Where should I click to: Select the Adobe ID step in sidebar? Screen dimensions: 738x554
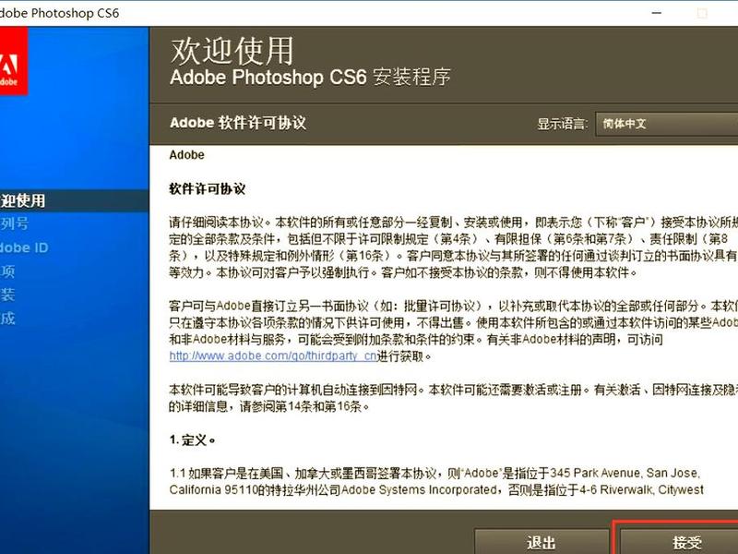24,247
